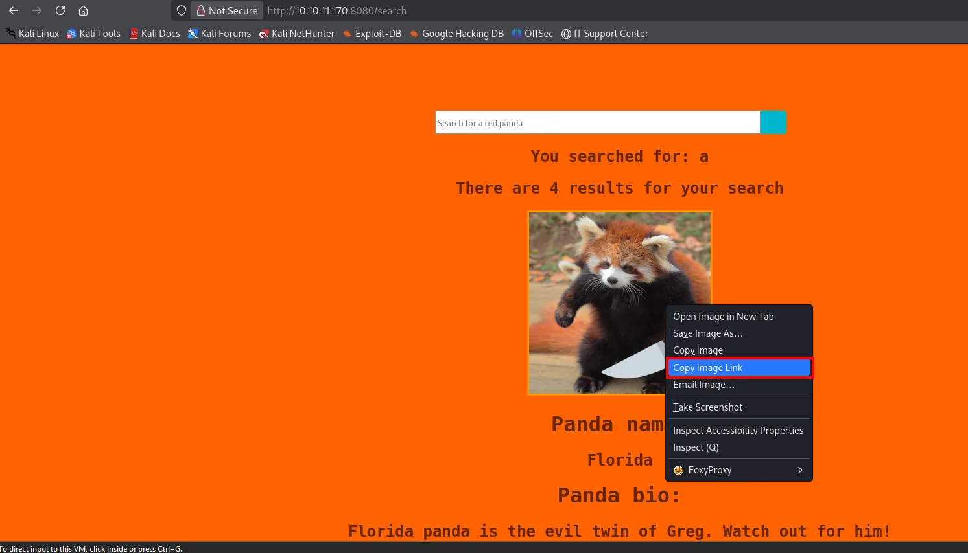968x553 pixels.
Task: Choose Take Screenshot from context menu
Action: 739,407
